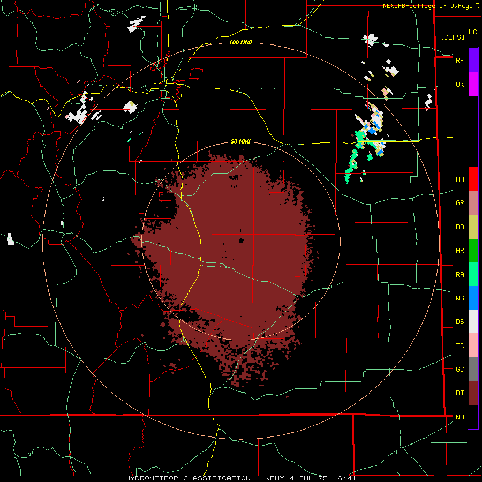
Task: Click the RA legend label
Action: point(460,275)
